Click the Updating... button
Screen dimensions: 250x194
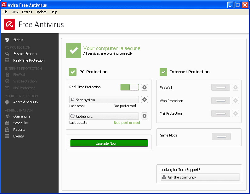coord(104,116)
